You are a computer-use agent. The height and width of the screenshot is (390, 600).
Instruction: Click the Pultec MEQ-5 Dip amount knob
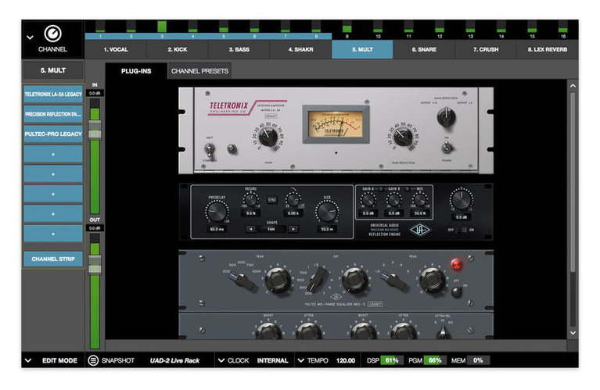tap(354, 280)
